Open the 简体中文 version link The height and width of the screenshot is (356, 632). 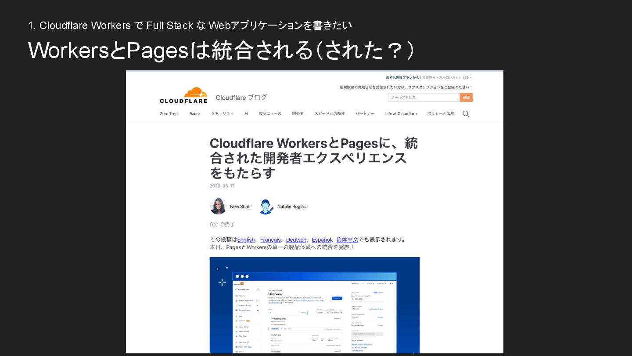coord(348,240)
